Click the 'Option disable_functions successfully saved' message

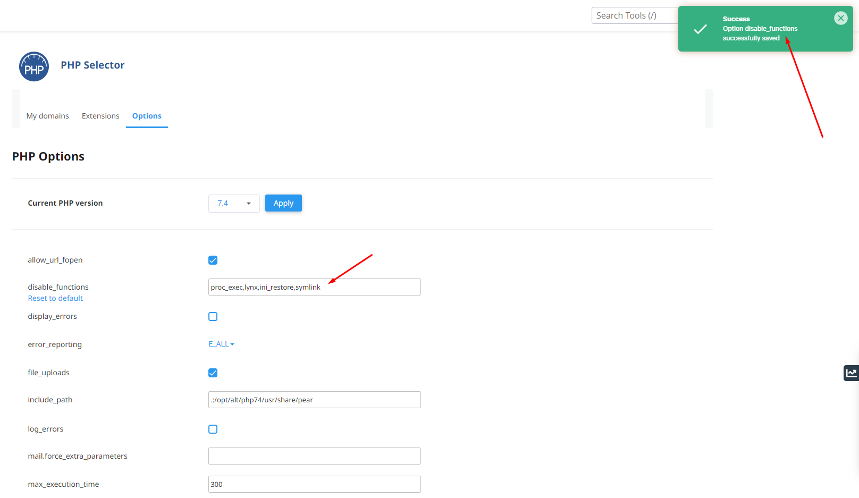click(x=760, y=33)
